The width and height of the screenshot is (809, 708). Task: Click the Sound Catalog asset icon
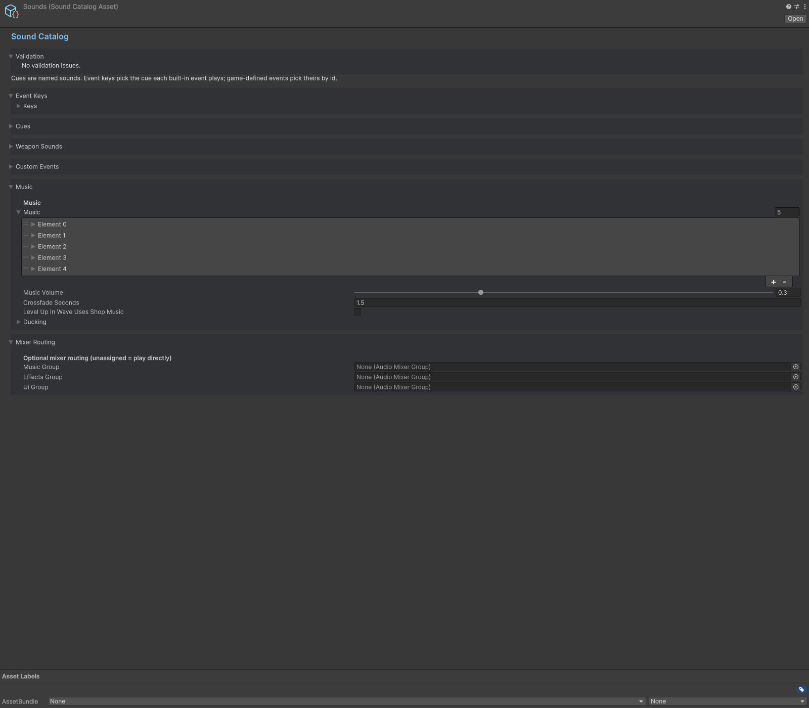pos(12,12)
